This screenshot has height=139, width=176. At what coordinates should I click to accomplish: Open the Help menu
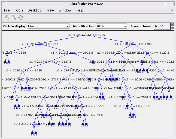(x=79, y=10)
